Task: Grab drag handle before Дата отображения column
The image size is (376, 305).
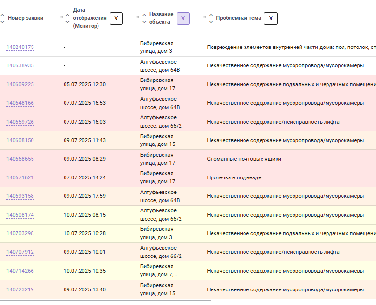Action: tap(62, 18)
